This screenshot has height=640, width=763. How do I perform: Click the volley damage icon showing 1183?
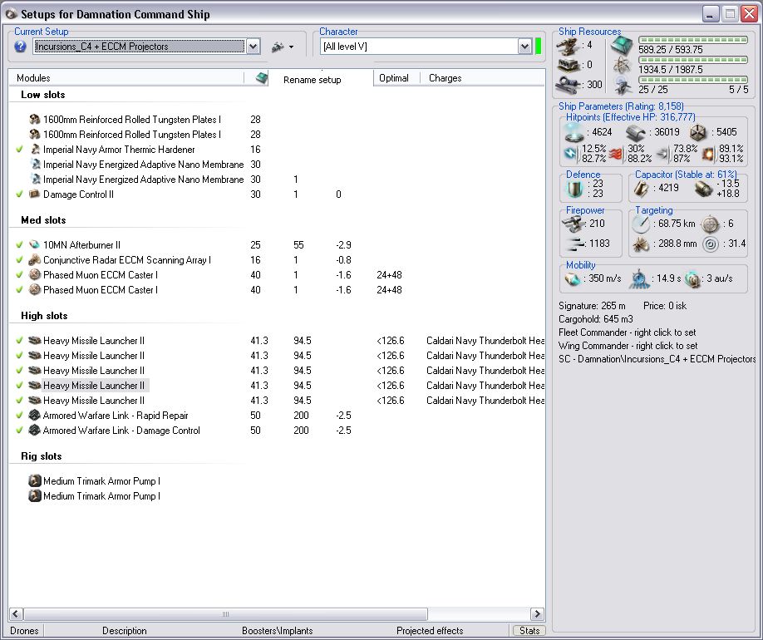(575, 244)
